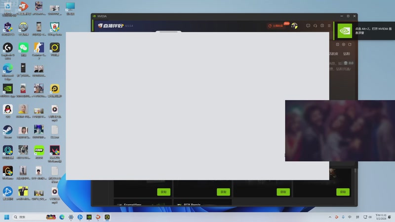Open the message icon in 直播伴侣 header
395x222 pixels.
pyautogui.click(x=308, y=26)
